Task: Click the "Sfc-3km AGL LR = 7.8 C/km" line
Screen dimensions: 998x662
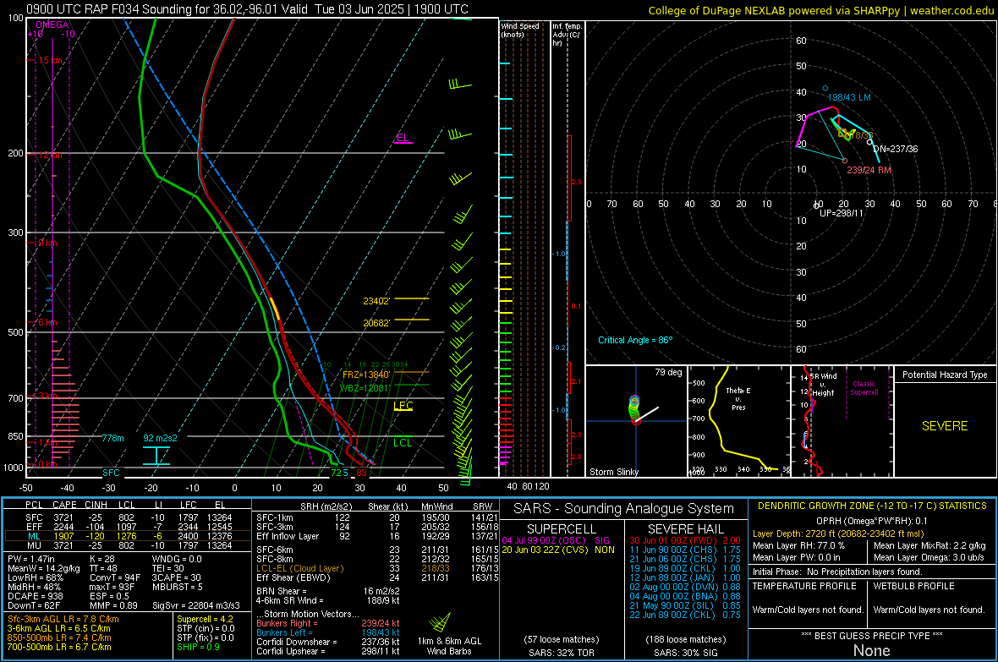Action: tap(63, 620)
